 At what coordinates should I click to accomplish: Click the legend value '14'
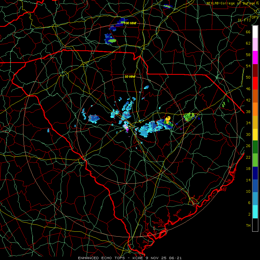(x=248, y=180)
